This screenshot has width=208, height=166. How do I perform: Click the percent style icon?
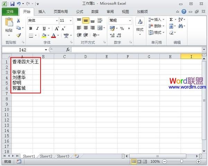click(x=122, y=28)
